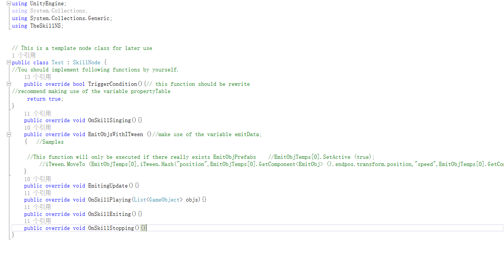The width and height of the screenshot is (504, 256).
Task: Show references above the OnSkillSinging method
Action: click(x=37, y=113)
